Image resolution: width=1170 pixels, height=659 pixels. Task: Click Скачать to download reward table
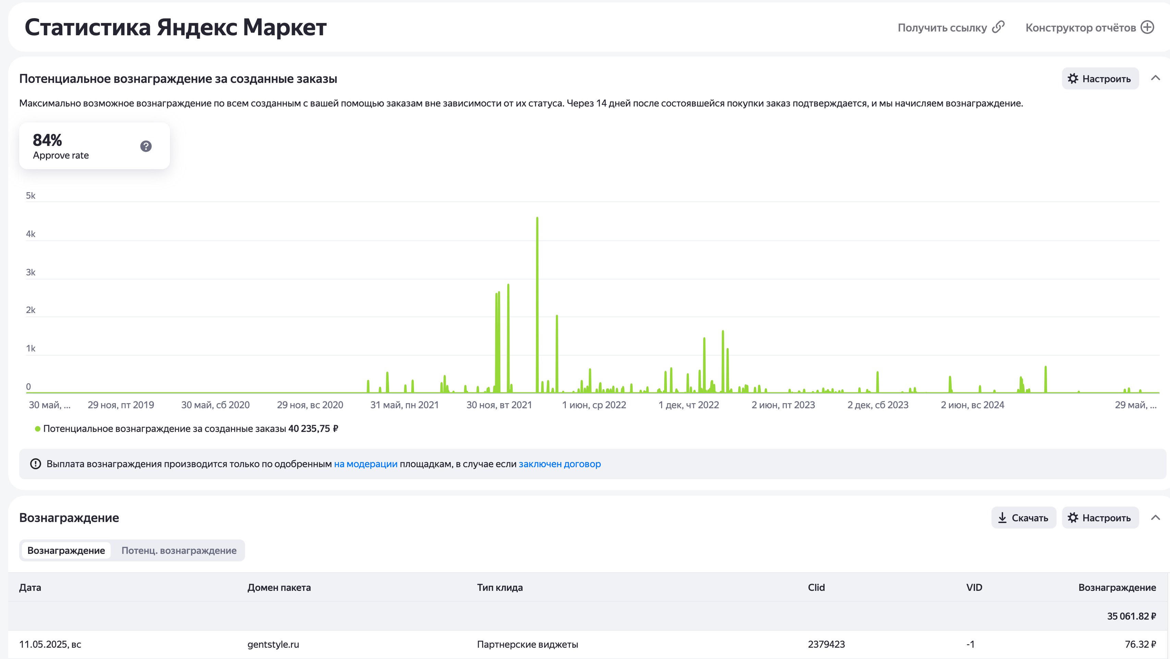coord(1023,518)
